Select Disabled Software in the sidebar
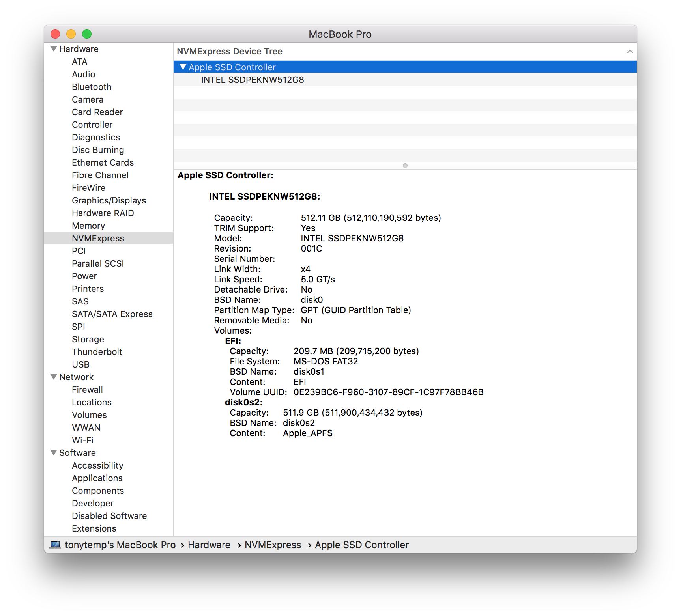This screenshot has width=681, height=616. [109, 516]
